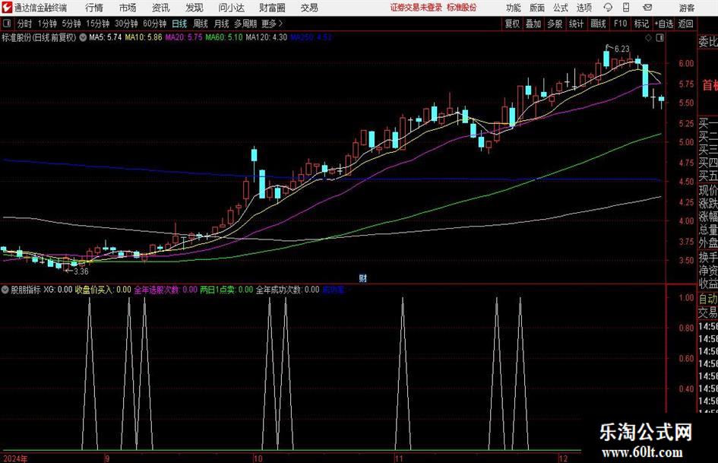The width and height of the screenshot is (718, 463).
Task: Open the 发现 menu
Action: (195, 8)
